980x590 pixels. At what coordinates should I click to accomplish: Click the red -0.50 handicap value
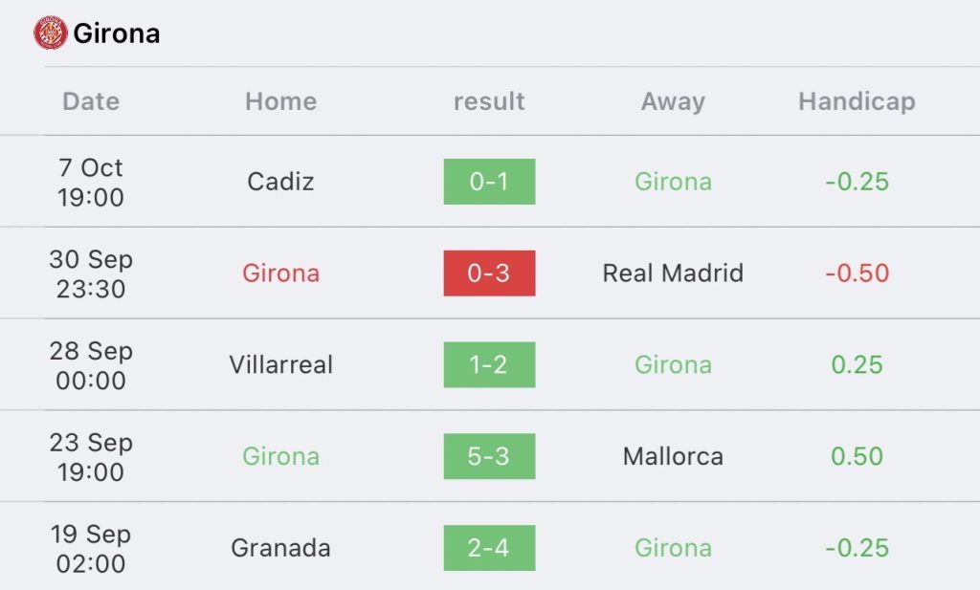tap(857, 273)
